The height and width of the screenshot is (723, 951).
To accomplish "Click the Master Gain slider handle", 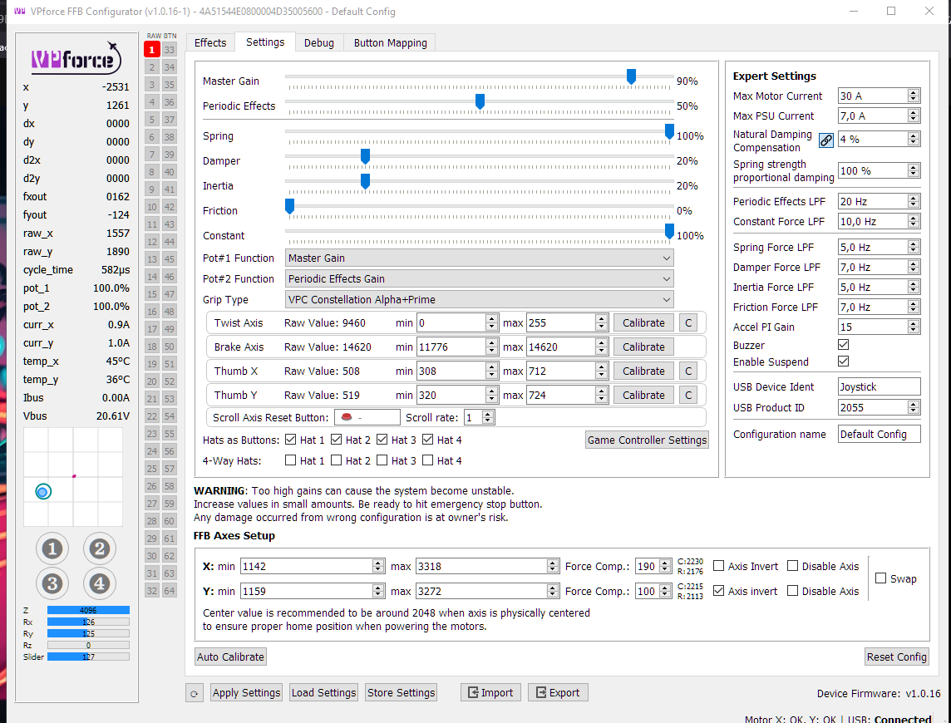I will pyautogui.click(x=631, y=77).
